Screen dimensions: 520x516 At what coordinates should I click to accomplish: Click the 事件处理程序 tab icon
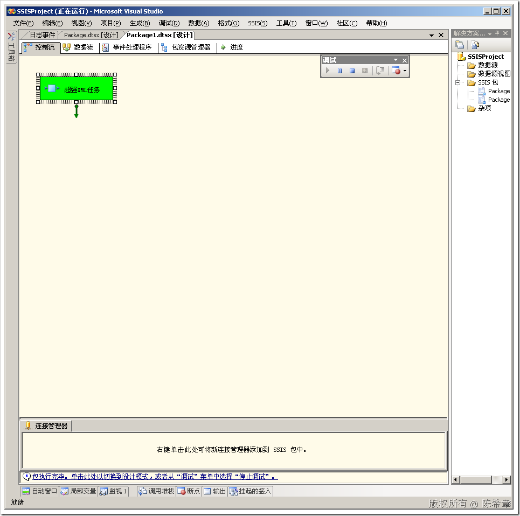point(106,48)
